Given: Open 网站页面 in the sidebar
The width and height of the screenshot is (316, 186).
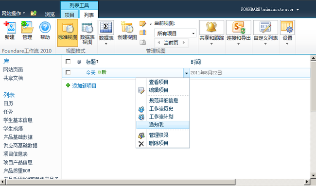Looking at the screenshot, I should coord(13,69).
